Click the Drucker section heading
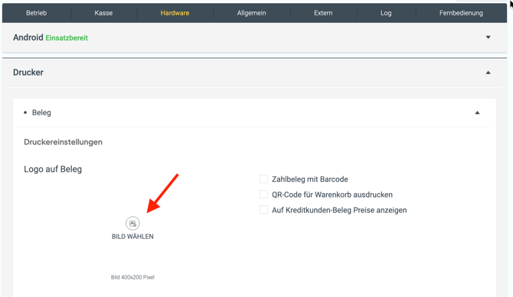The width and height of the screenshot is (513, 297). (x=28, y=72)
